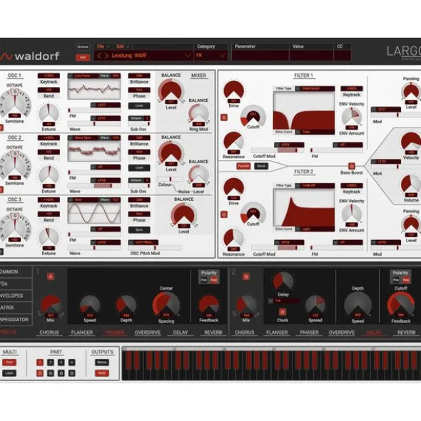Open the Edit dropdown menu

pyautogui.click(x=123, y=46)
